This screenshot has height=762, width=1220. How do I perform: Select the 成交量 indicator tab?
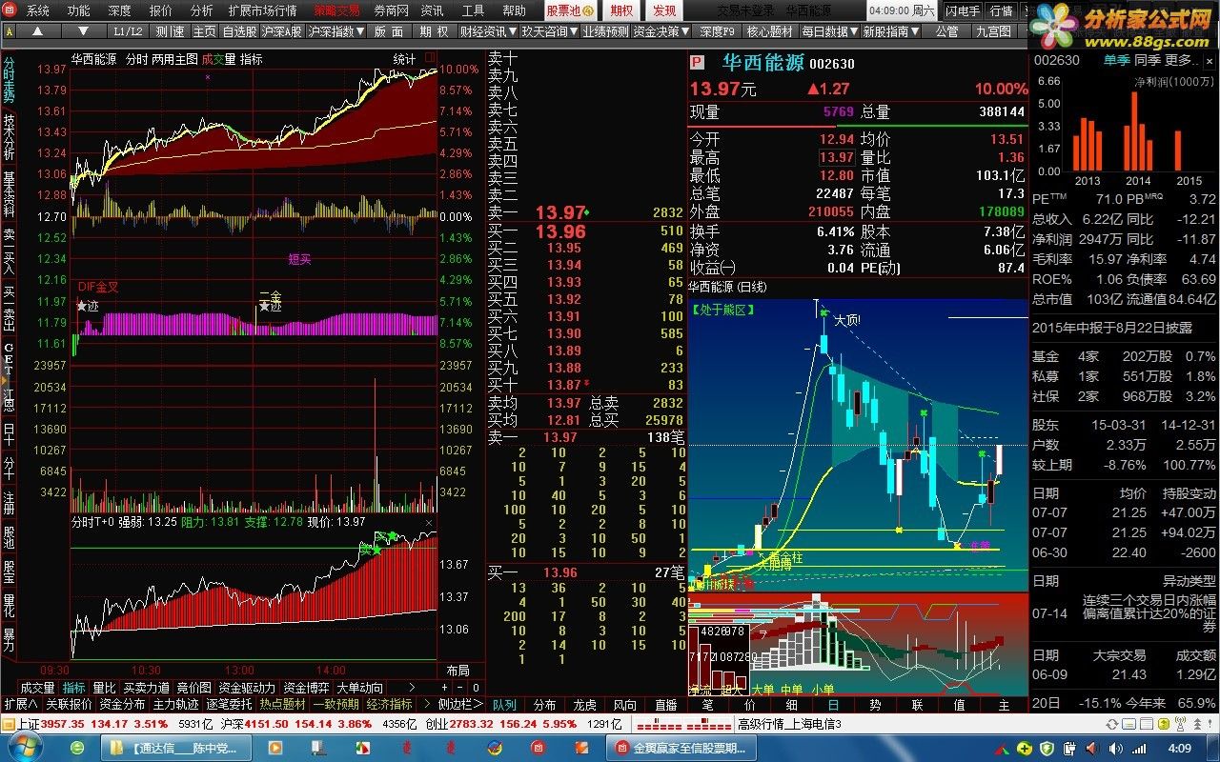click(x=38, y=688)
